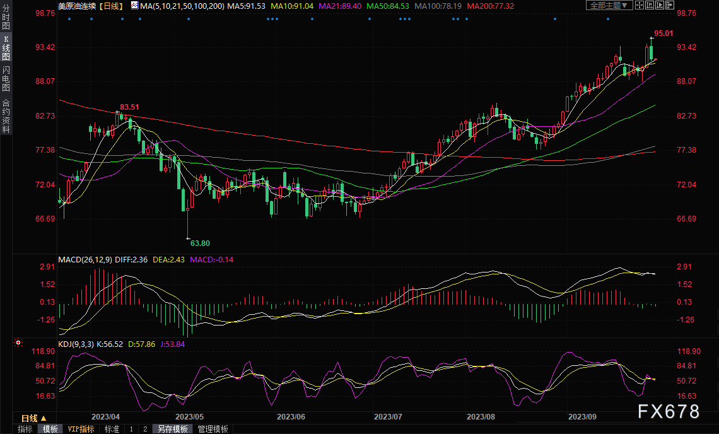Click the J:53.84 value

[172, 344]
